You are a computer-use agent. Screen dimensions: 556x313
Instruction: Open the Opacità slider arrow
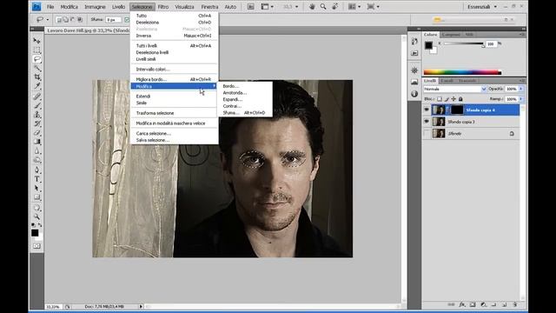click(521, 89)
